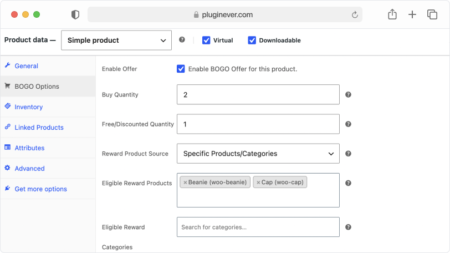Click the tag icon next to Inventory
Image resolution: width=450 pixels, height=253 pixels.
[x=7, y=107]
